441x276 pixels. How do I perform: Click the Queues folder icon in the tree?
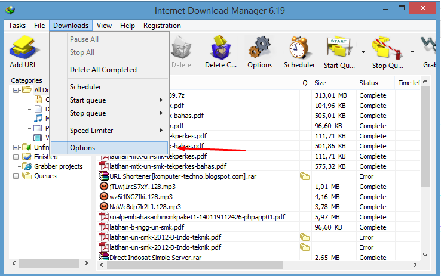coord(27,176)
